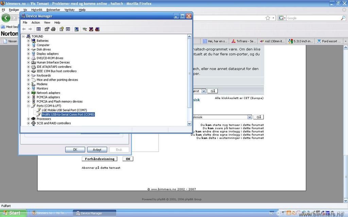
Task: Click the Windows Start button
Action: point(13,213)
